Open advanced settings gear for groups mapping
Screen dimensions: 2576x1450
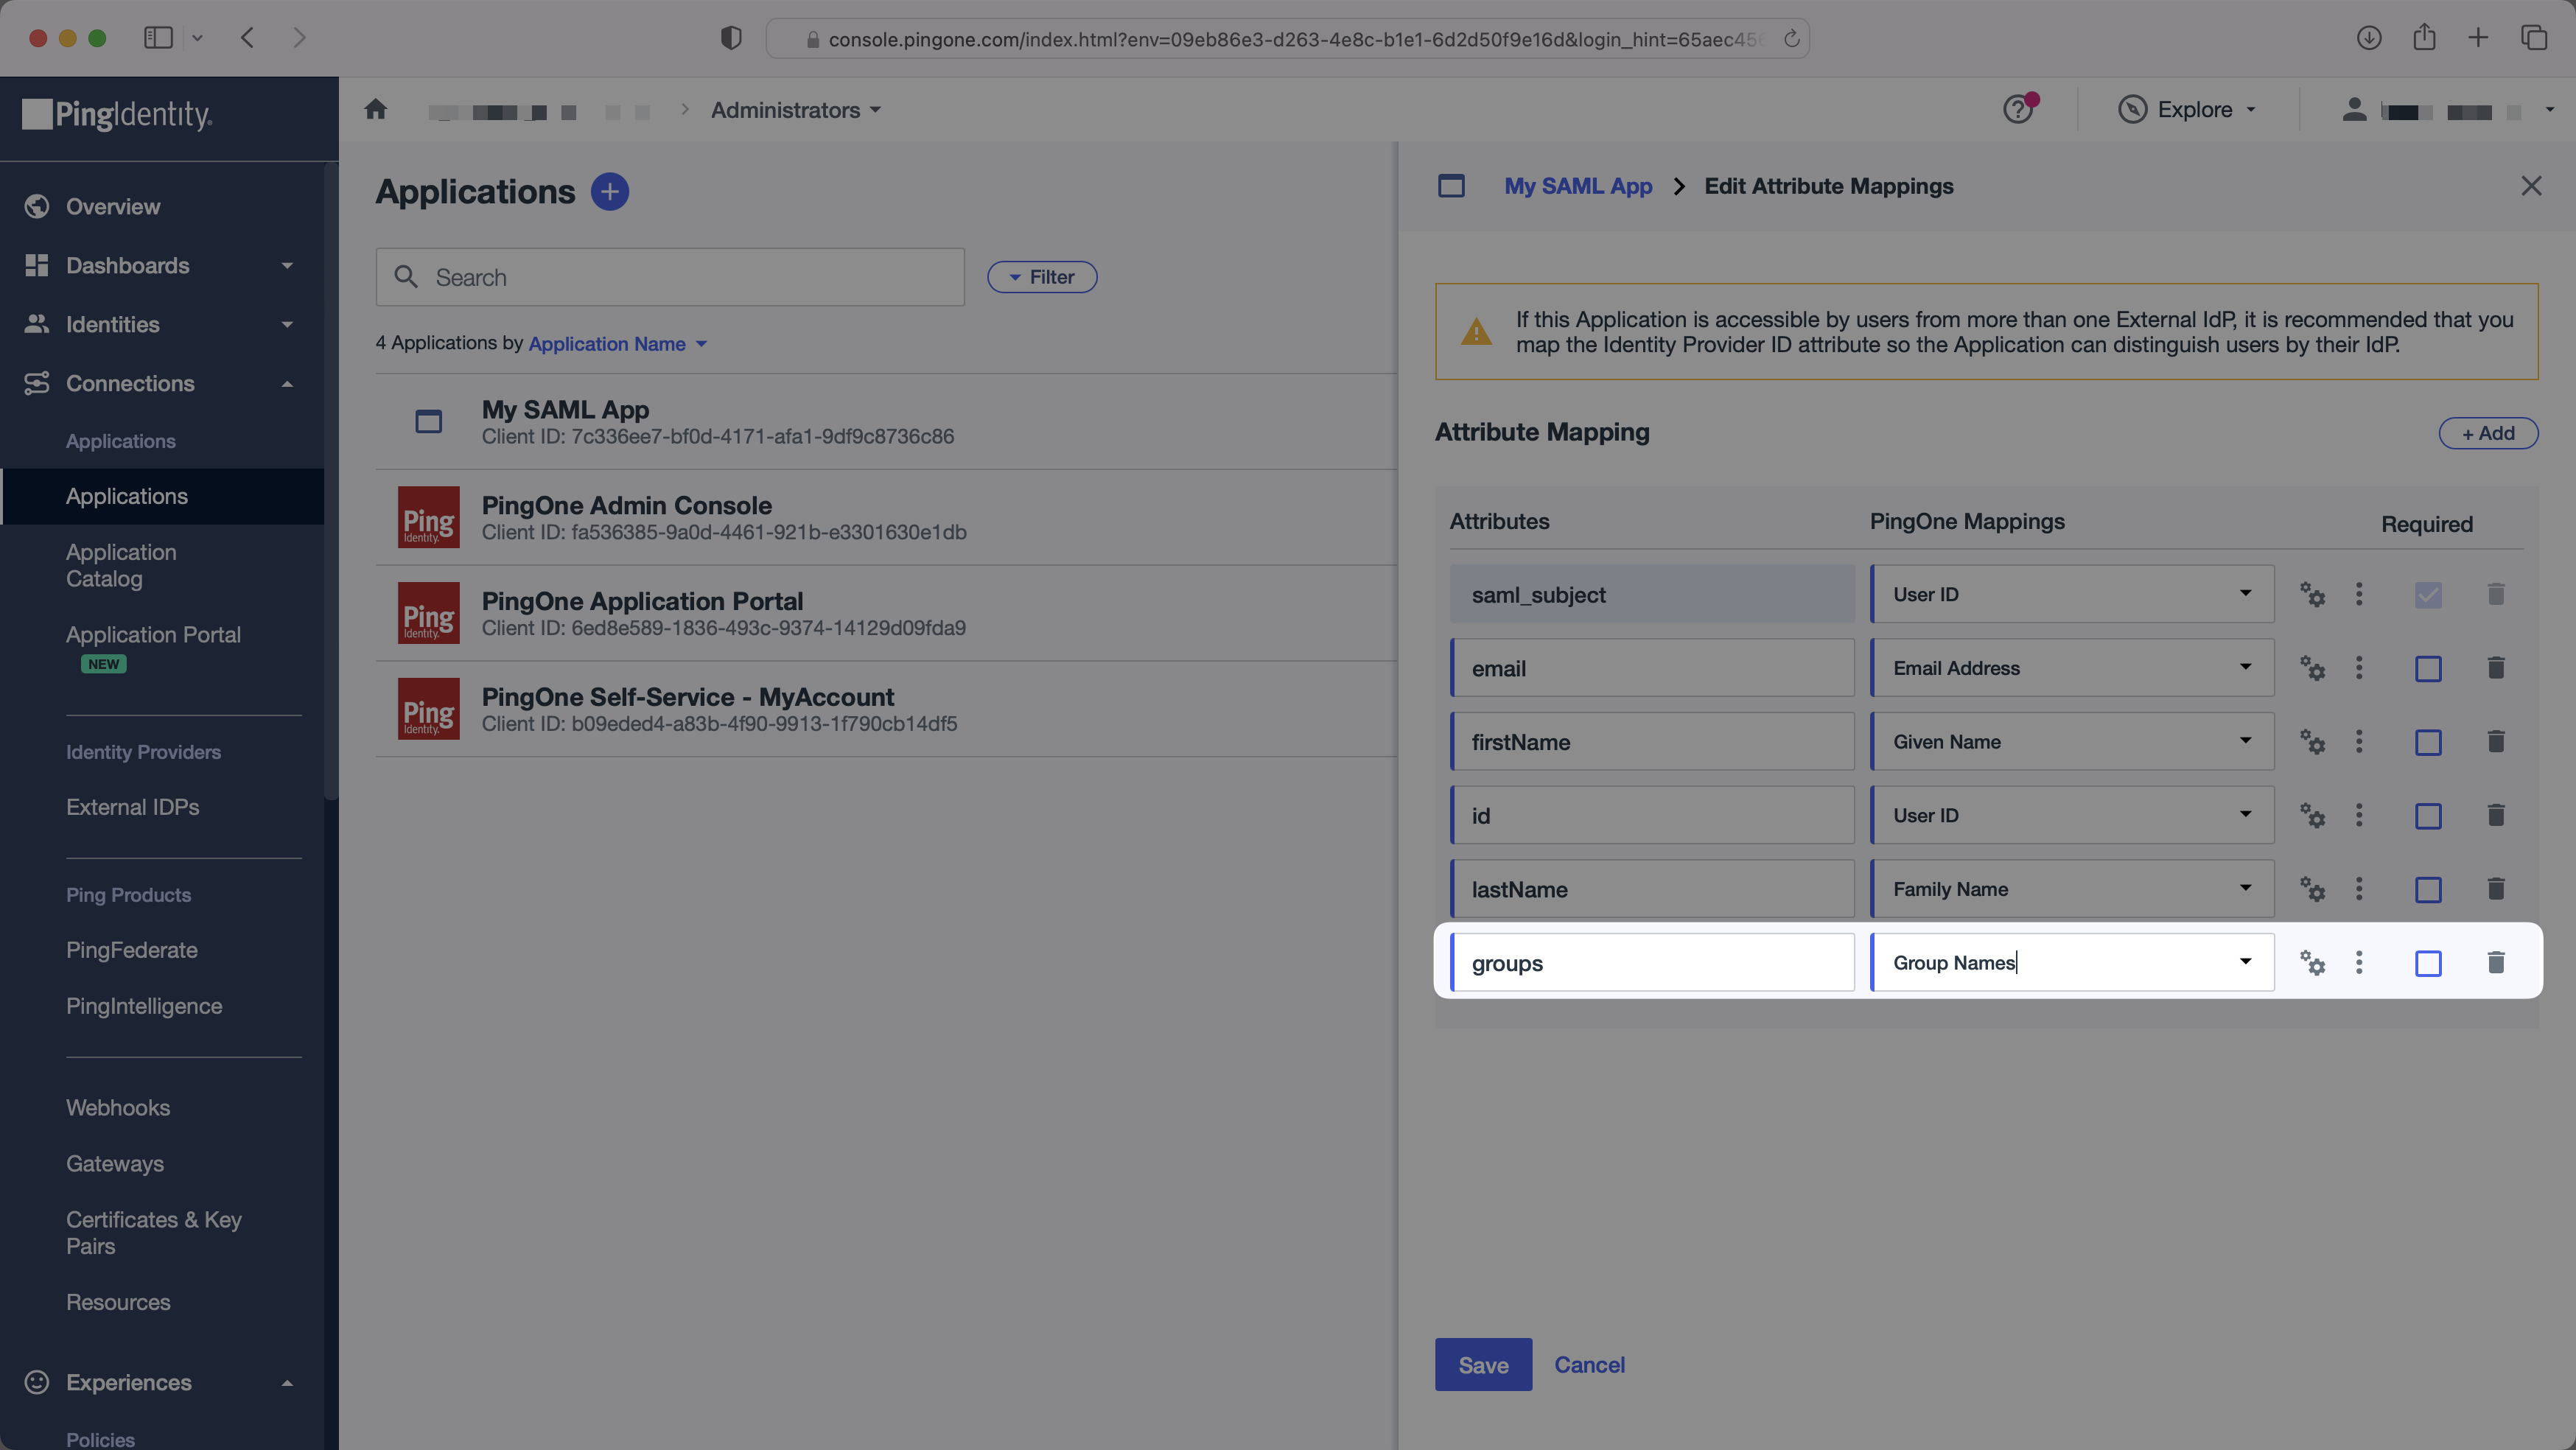pyautogui.click(x=2313, y=963)
